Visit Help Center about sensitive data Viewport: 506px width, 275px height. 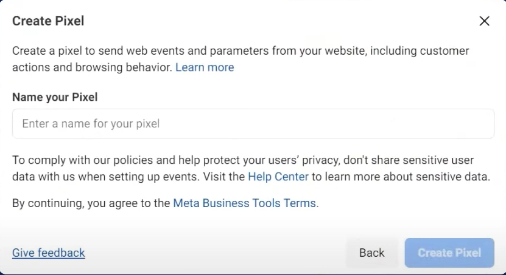tap(278, 177)
